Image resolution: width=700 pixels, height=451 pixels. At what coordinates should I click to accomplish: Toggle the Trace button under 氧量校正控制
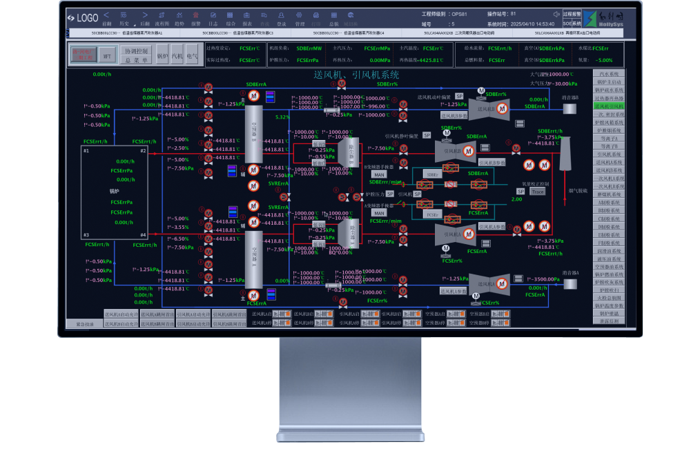tap(538, 191)
